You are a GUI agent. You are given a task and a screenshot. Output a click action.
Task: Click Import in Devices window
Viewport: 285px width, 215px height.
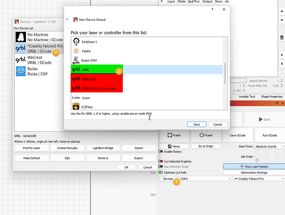(x=139, y=148)
